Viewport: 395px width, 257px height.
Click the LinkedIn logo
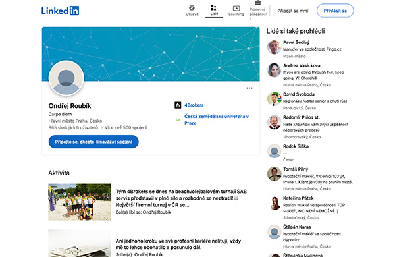pos(60,11)
